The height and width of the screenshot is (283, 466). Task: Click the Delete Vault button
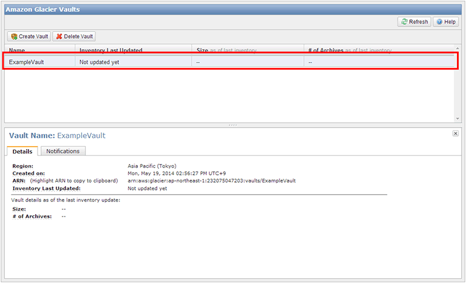coord(74,36)
